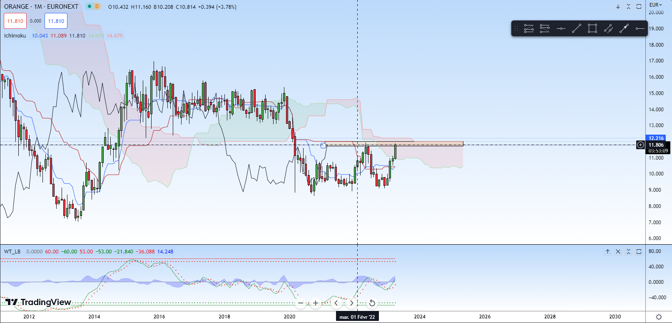Viewport: 672px width, 323px height.
Task: Click the plus button on the price scale crosshair
Action: 640,145
